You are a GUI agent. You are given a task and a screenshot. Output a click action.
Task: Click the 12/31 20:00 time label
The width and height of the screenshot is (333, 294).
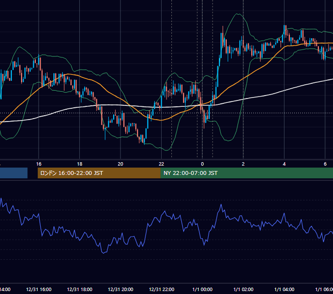120,289
